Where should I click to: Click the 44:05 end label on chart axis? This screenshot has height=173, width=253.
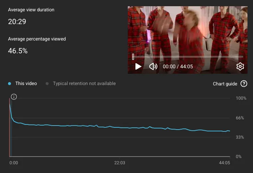[x=225, y=163]
